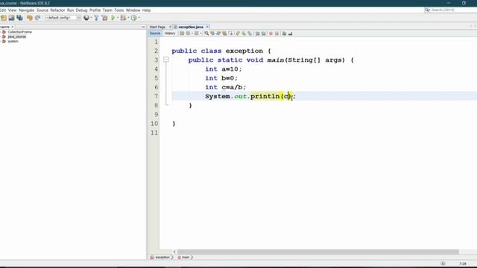This screenshot has width=477, height=268.
Task: Click the editor Back navigation icon
Action: (x=188, y=33)
